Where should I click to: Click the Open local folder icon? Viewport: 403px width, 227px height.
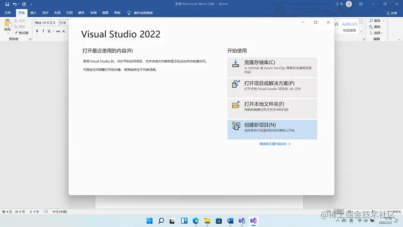(236, 104)
